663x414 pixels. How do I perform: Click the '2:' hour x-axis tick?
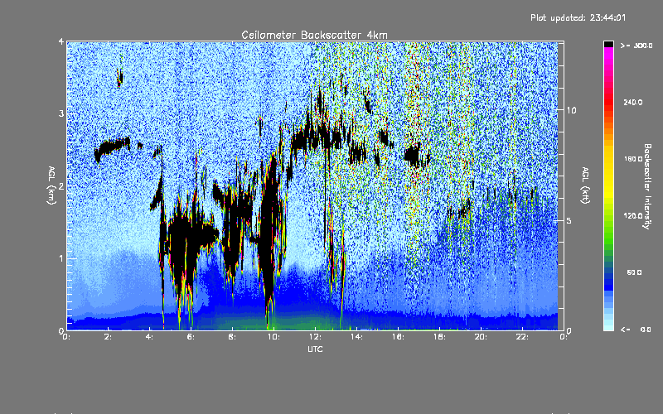point(109,337)
